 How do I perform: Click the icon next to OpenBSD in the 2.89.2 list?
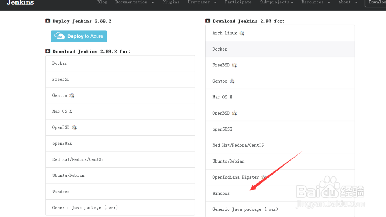pyautogui.click(x=74, y=127)
